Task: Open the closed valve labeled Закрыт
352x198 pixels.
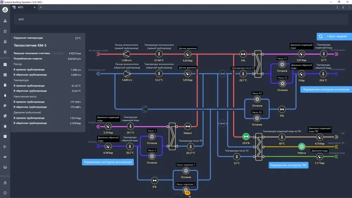Action: click(x=188, y=127)
